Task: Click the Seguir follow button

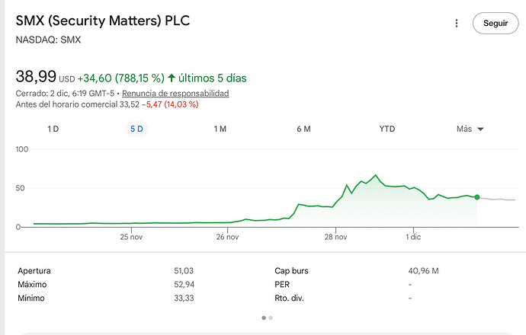Action: (x=496, y=23)
